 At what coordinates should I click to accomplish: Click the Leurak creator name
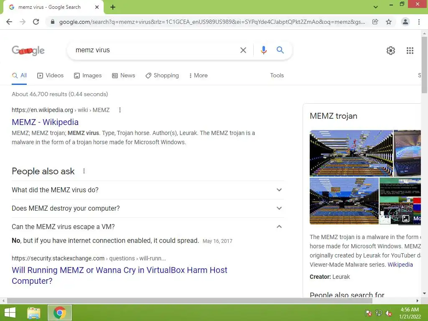tap(341, 277)
